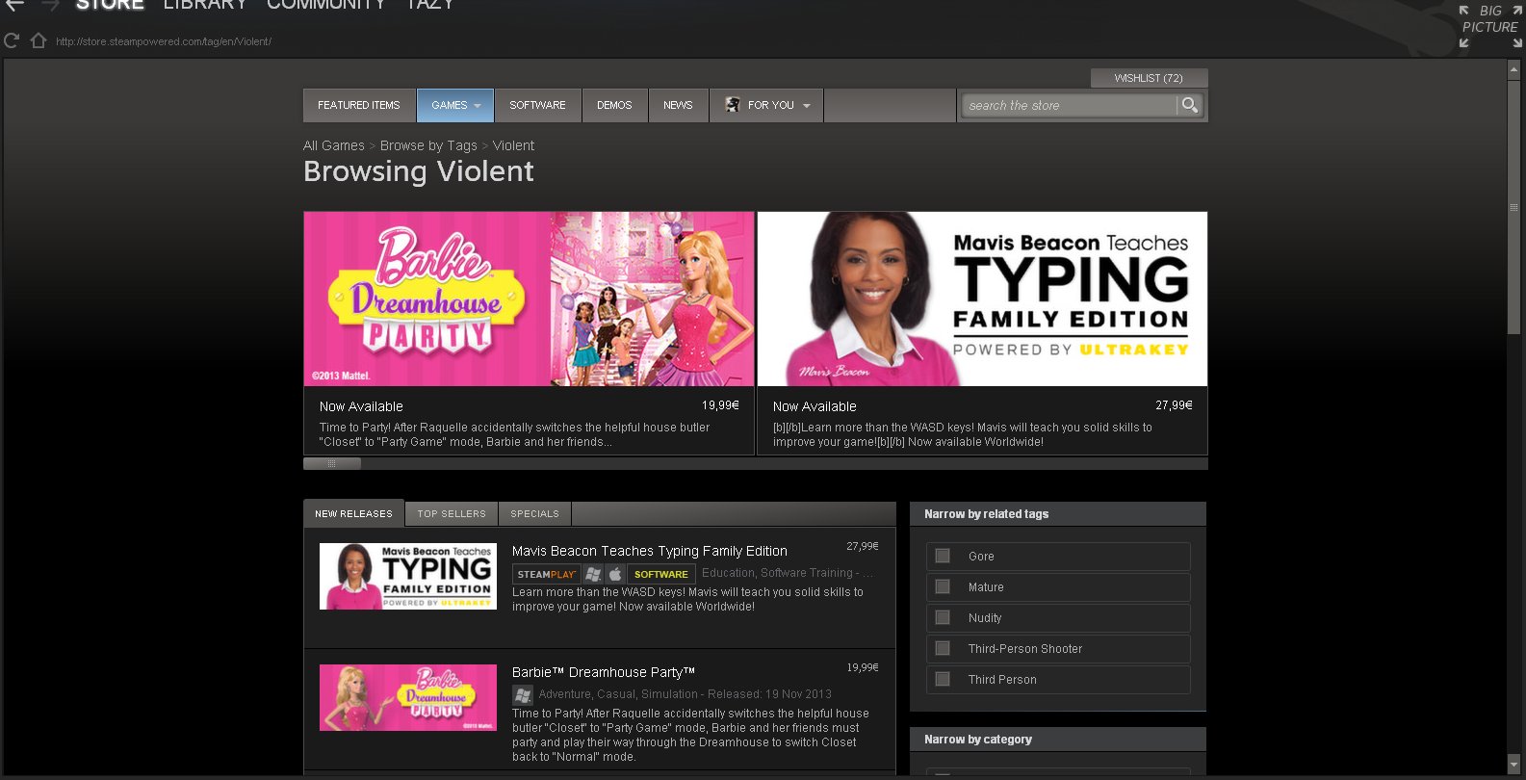Check the Nudity tag checkbox
The height and width of the screenshot is (780, 1526).
point(943,618)
